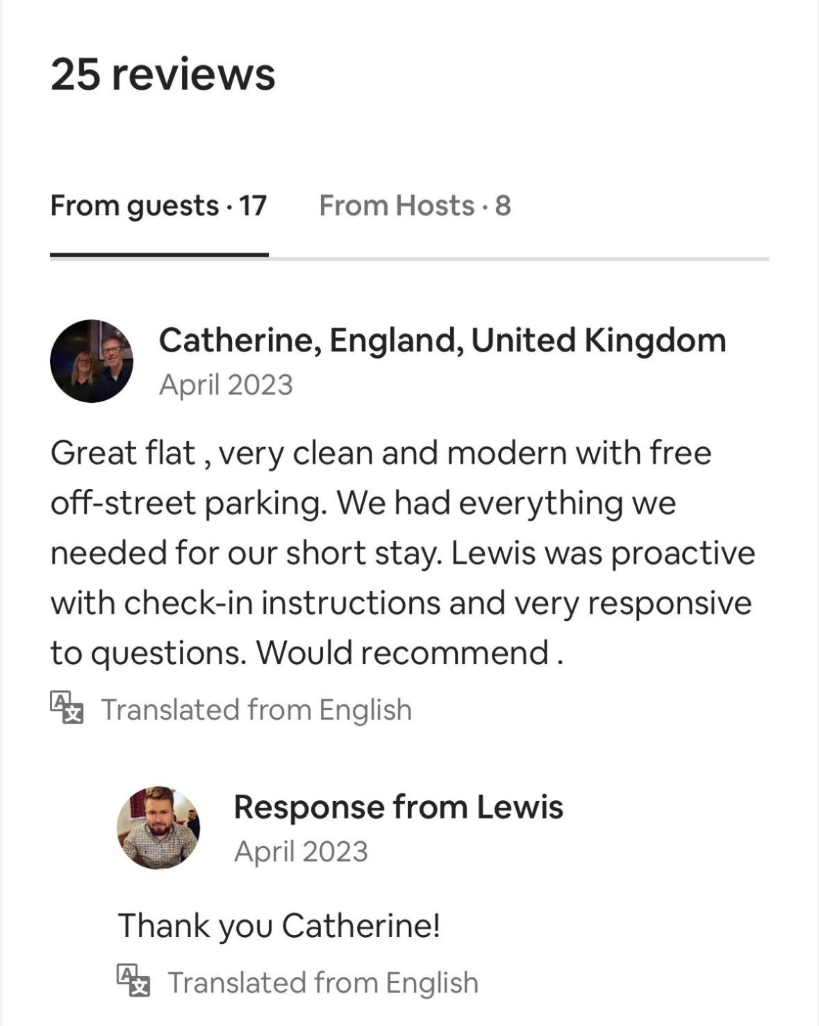
Task: Click Catherine's April 2023 review date
Action: click(x=226, y=385)
